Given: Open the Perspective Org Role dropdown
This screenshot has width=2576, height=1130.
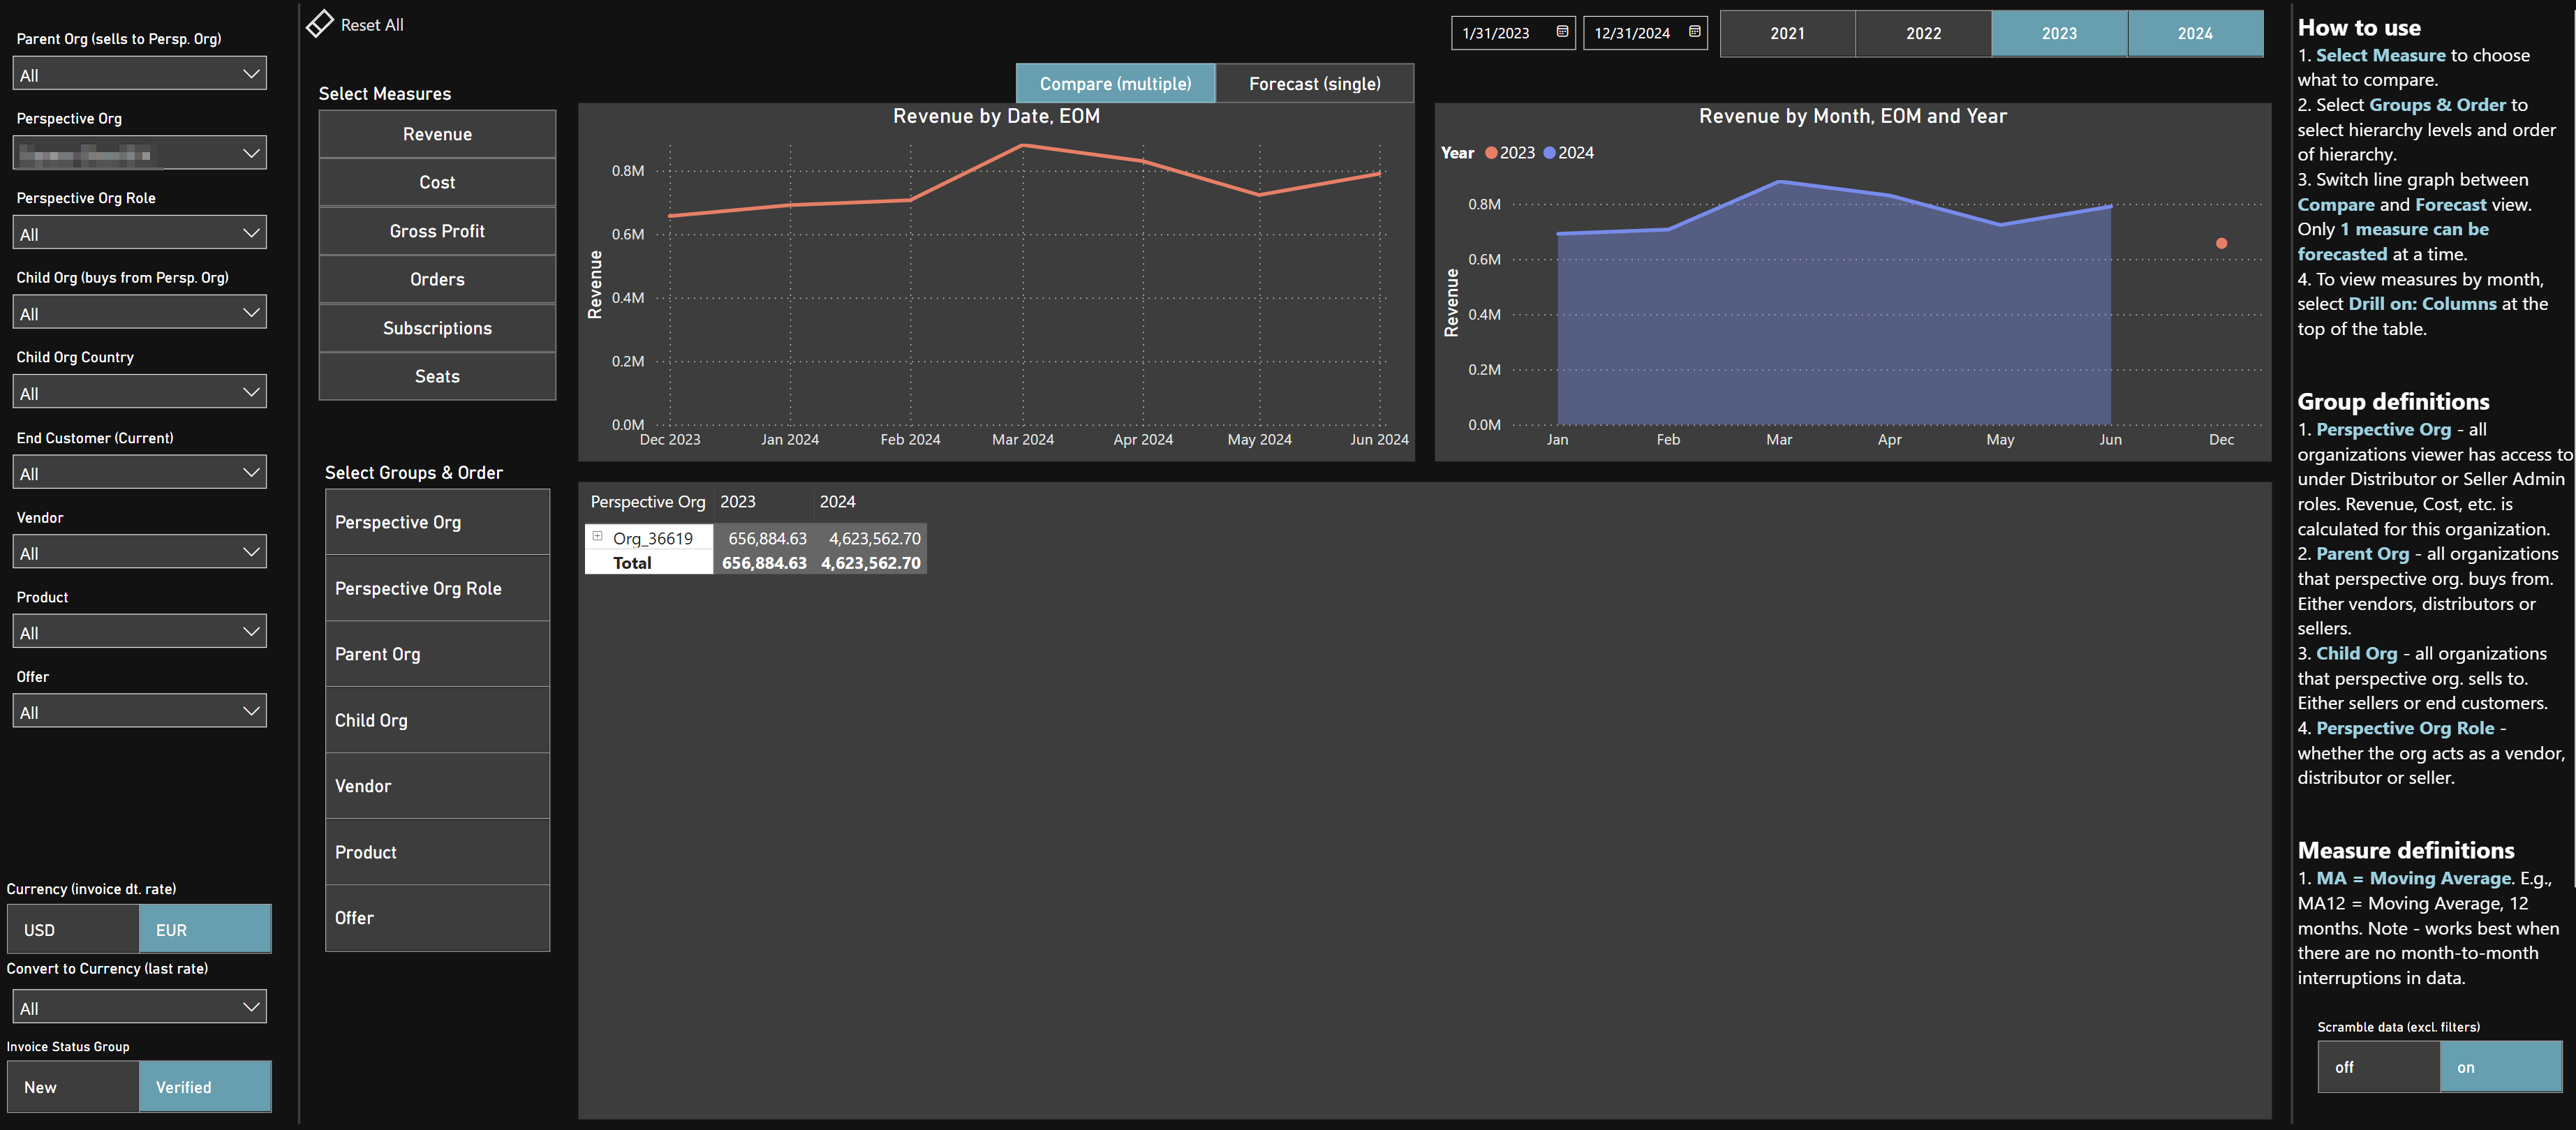Looking at the screenshot, I should [x=140, y=233].
